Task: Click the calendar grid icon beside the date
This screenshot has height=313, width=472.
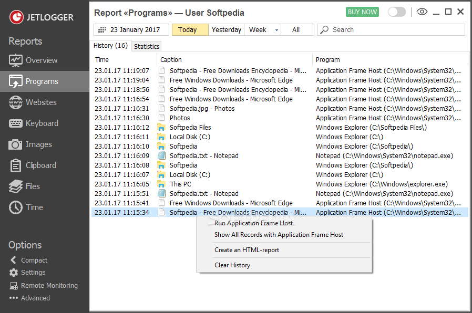Action: coord(102,30)
